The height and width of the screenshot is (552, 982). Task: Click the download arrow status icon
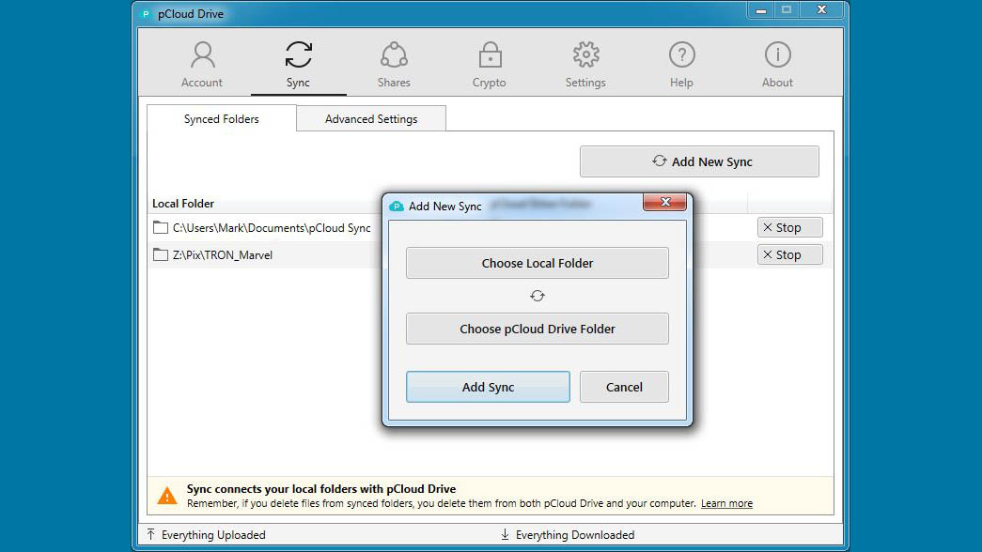tap(505, 534)
